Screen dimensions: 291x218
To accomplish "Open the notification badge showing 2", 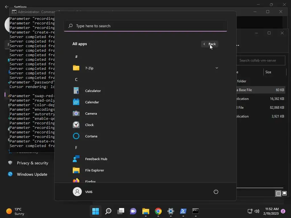I will click(283, 211).
